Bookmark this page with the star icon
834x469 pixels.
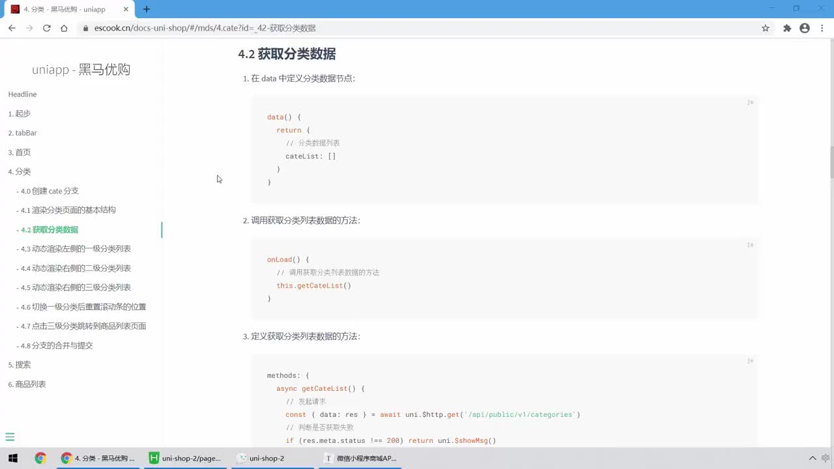(766, 28)
